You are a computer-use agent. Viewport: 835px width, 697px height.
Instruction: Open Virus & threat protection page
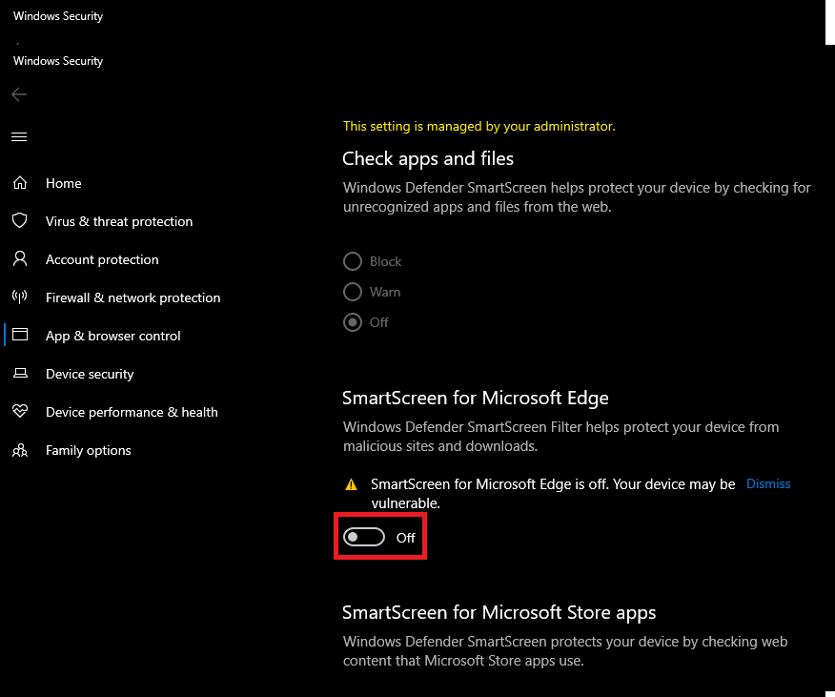pos(119,221)
